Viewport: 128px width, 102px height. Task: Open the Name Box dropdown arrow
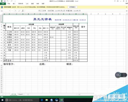pyautogui.click(x=10, y=11)
